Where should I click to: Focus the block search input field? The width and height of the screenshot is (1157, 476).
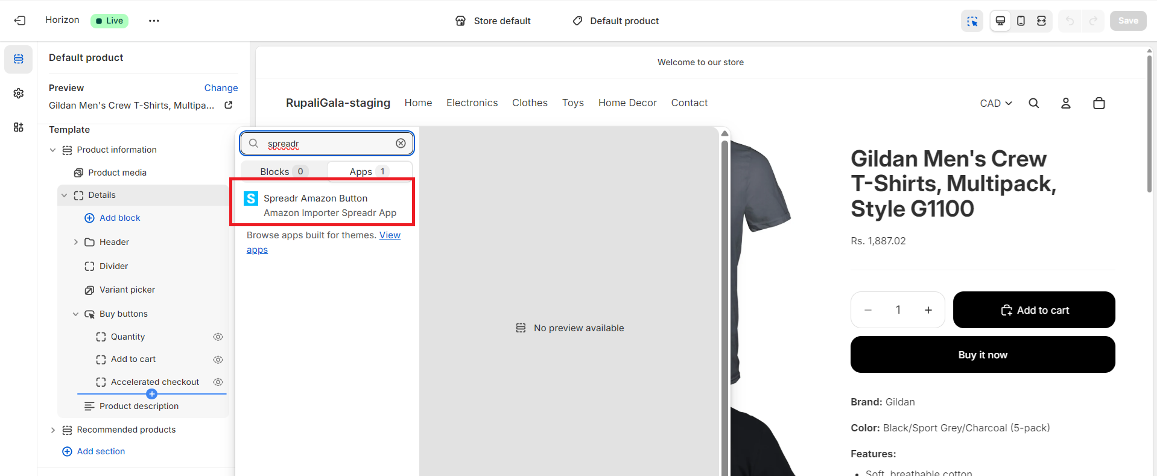coord(327,143)
